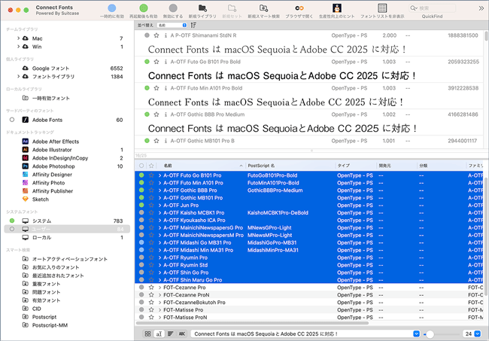Image resolution: width=489 pixels, height=341 pixels.
Task: Hide the font list (フォントリストを非表示)
Action: click(382, 8)
